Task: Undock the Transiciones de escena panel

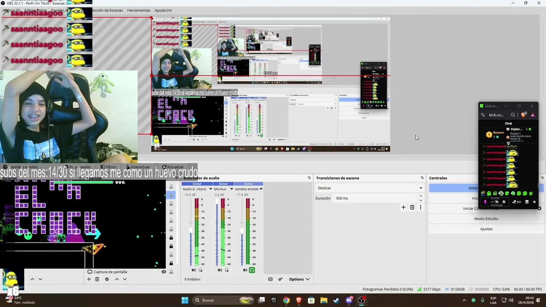Action: tap(422, 178)
